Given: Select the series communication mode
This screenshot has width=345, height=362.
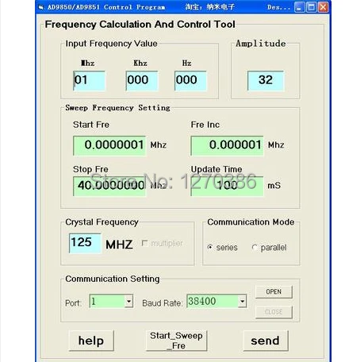Looking at the screenshot, I should point(210,247).
